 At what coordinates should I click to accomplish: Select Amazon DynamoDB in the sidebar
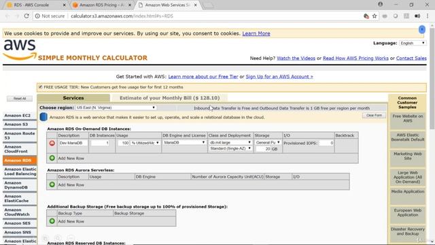(20, 185)
